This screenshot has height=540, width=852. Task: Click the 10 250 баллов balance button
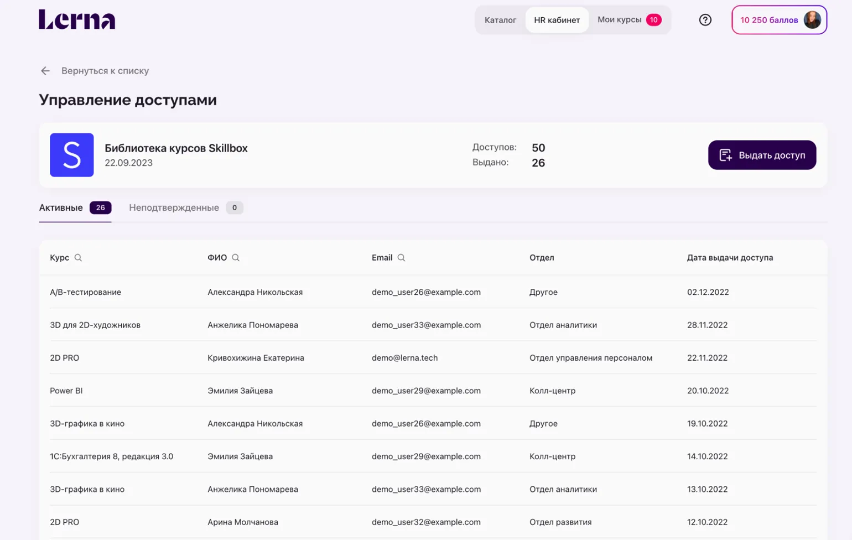tap(768, 20)
